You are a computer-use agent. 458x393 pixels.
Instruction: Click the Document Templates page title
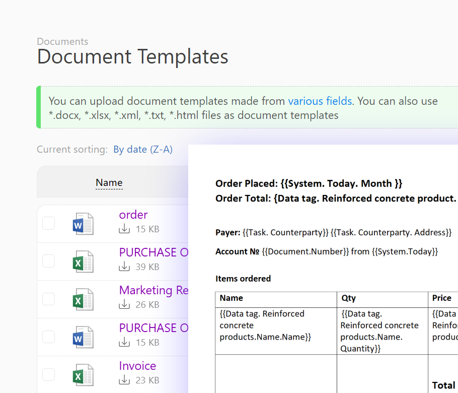point(132,56)
